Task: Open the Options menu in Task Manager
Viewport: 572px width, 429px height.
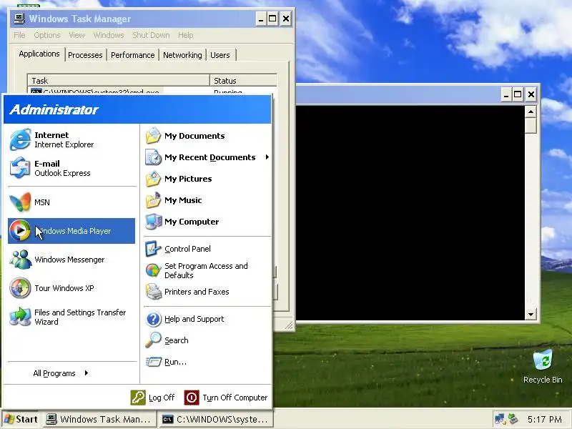Action: pos(46,35)
